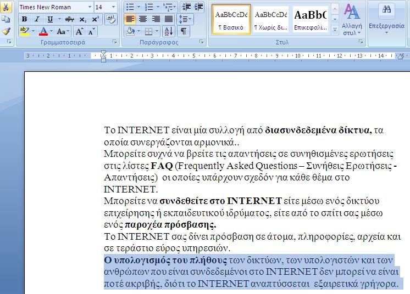Click the bold words "διασυνδεδεμένα δίκτυα"
The image size is (410, 294).
coord(318,130)
